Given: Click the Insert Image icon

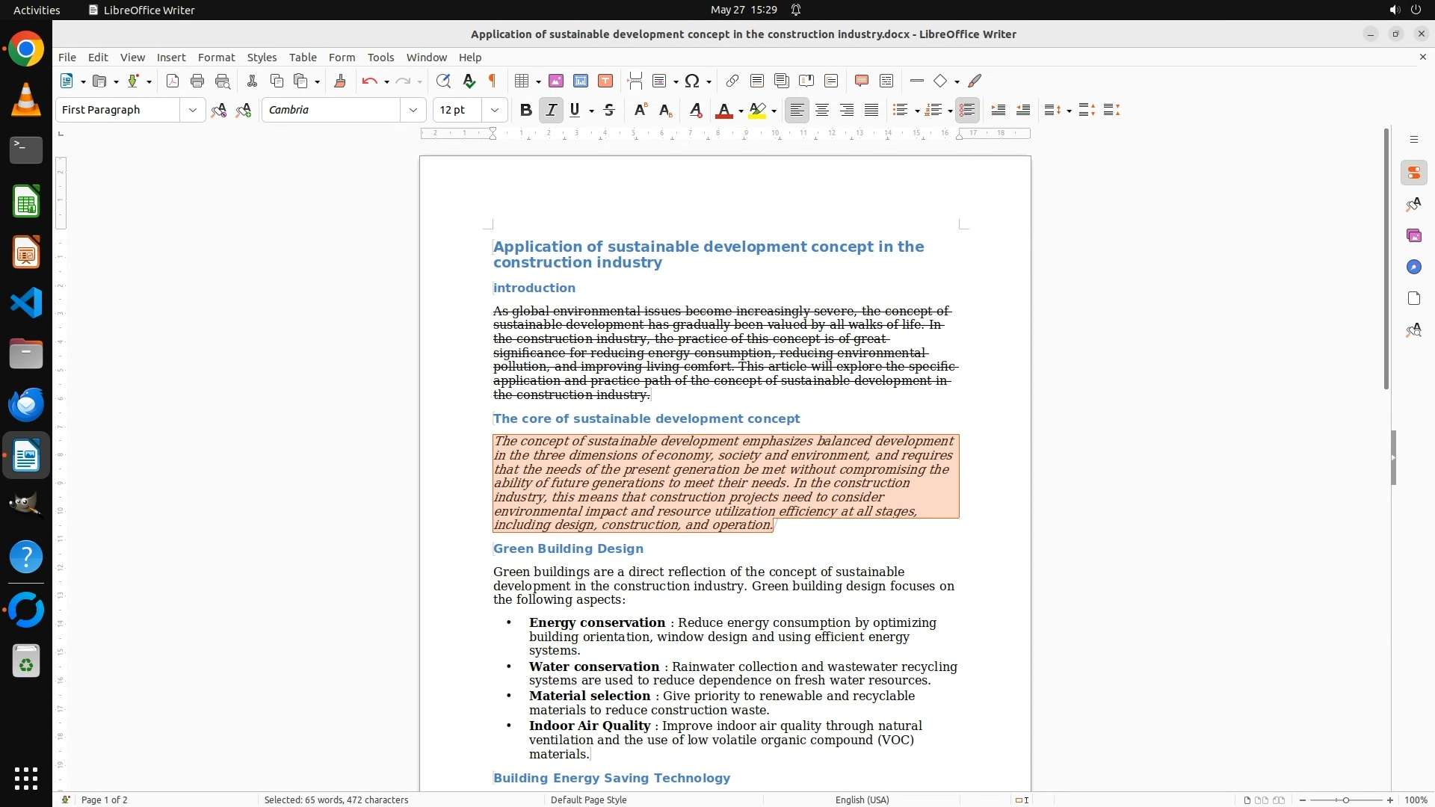Looking at the screenshot, I should tap(556, 81).
